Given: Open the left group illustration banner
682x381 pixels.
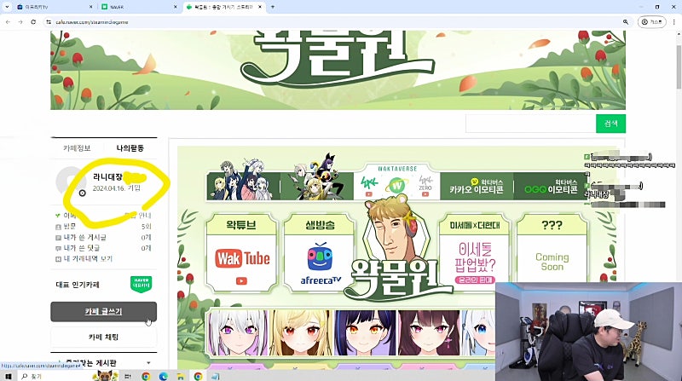Looking at the screenshot, I should [243, 182].
